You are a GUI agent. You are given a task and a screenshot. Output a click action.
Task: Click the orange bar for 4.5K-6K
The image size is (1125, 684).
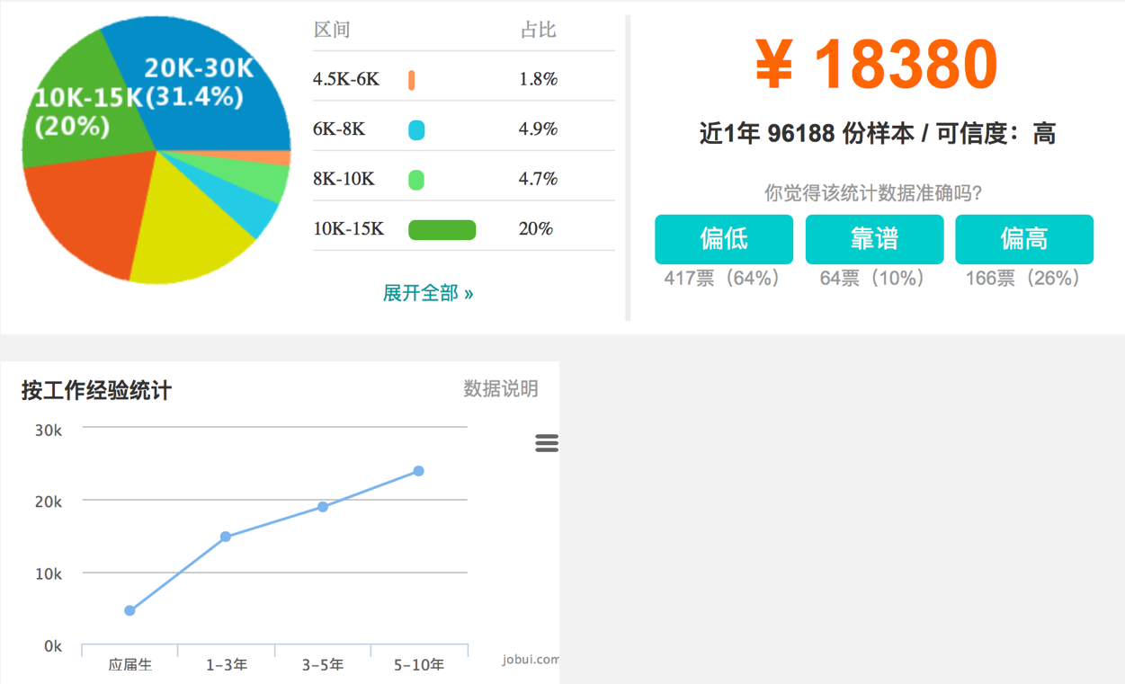(412, 80)
